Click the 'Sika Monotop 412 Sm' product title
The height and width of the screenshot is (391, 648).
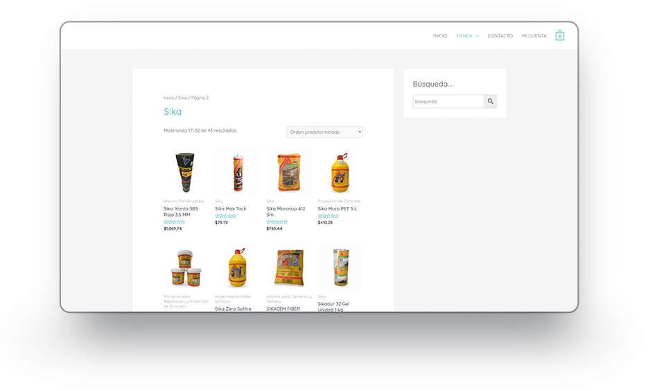coord(286,212)
